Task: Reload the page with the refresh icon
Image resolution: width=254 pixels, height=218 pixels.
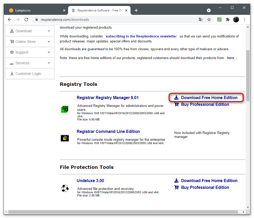Action: (x=26, y=20)
